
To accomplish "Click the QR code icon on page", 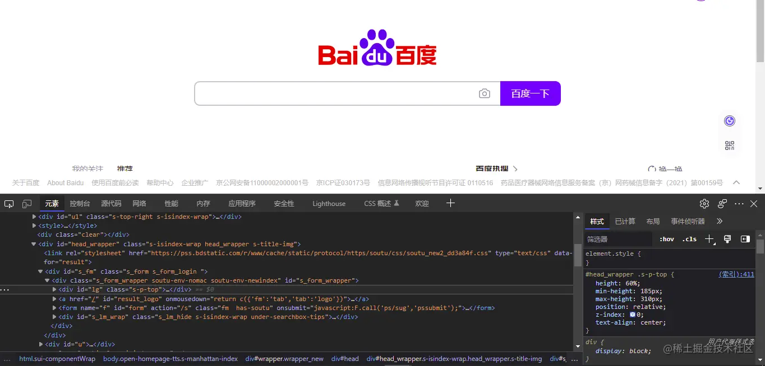I will [x=730, y=146].
